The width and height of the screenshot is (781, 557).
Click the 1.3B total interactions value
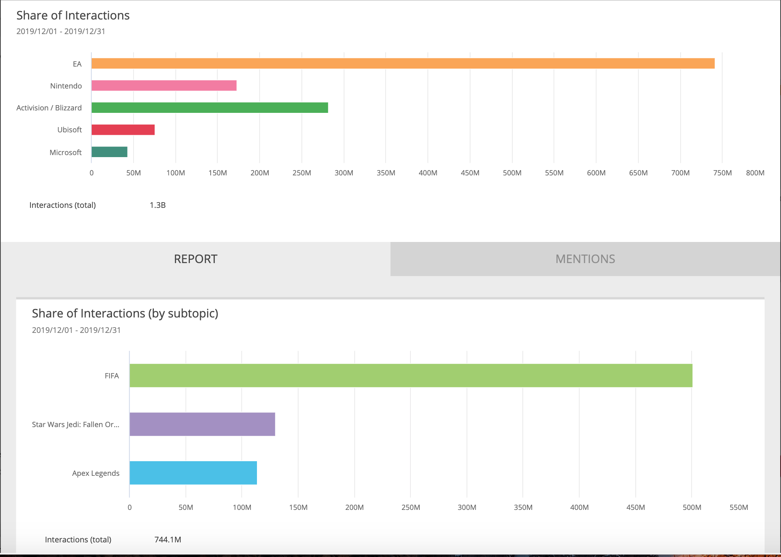[157, 205]
